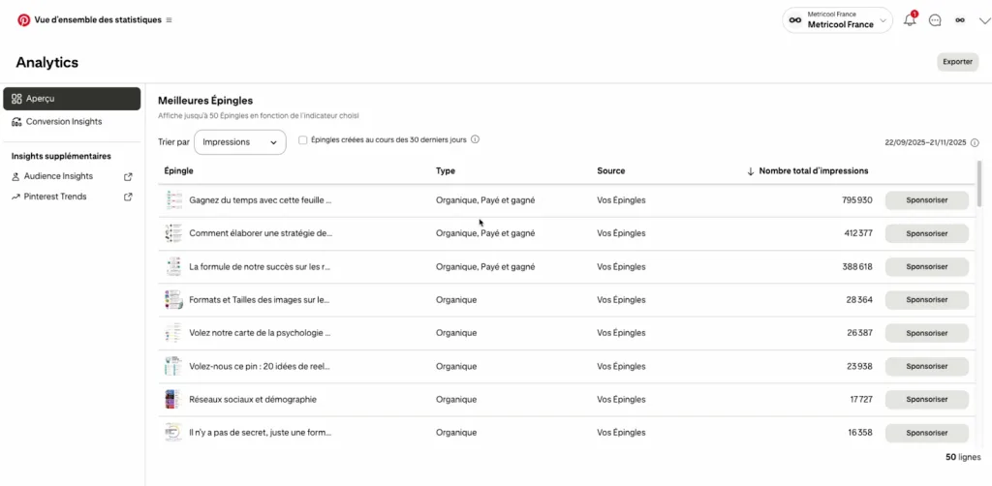The height and width of the screenshot is (486, 992).
Task: Click the vertical scrollbar of the pins table
Action: pyautogui.click(x=979, y=184)
